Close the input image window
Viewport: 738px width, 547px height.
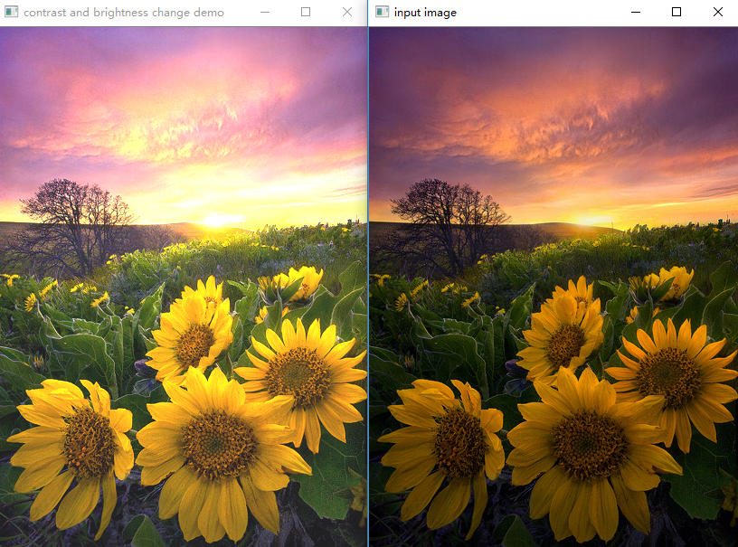tap(717, 12)
